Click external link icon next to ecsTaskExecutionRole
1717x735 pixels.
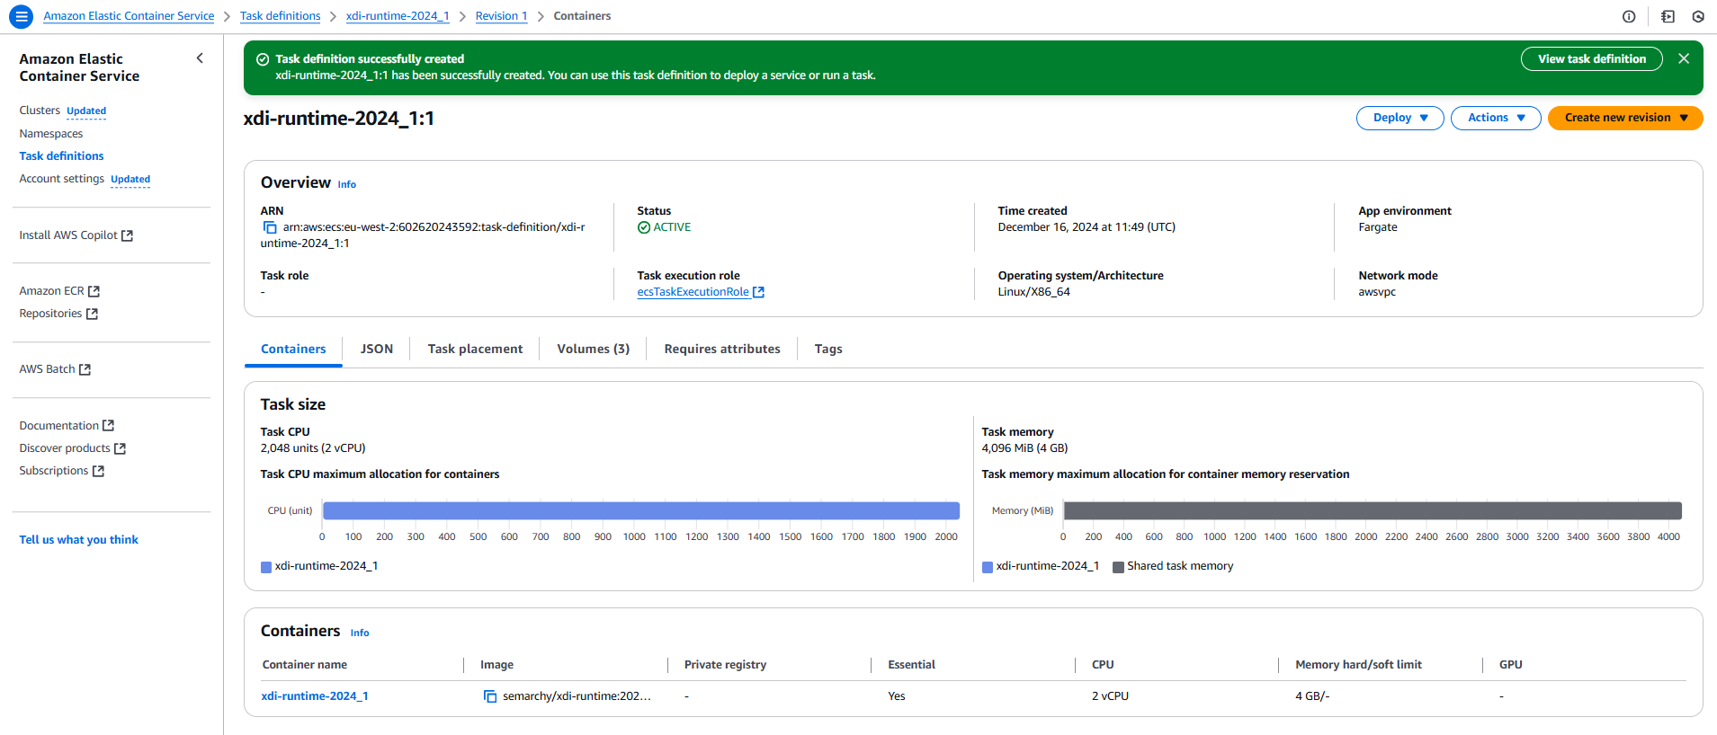758,292
